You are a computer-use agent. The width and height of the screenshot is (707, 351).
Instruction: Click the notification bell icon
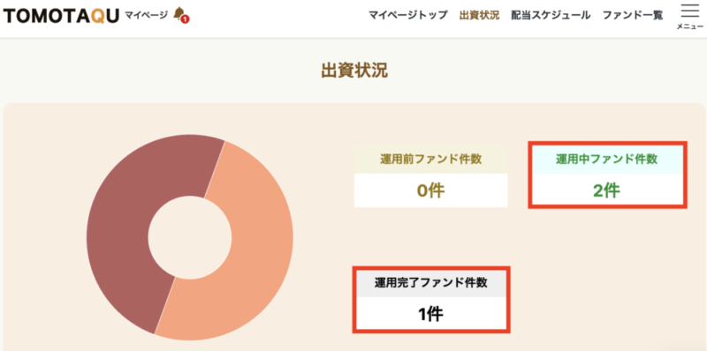179,13
